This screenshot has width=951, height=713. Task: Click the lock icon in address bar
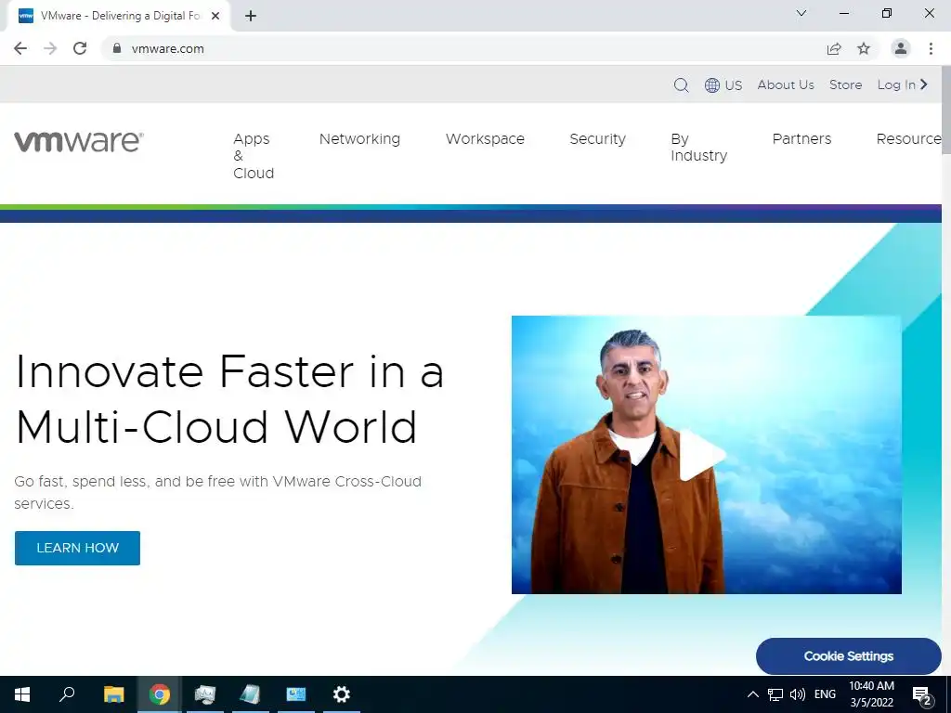tap(117, 48)
